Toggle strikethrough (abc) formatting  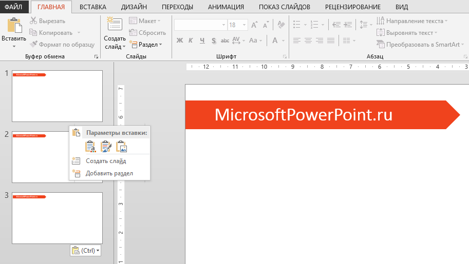point(225,40)
